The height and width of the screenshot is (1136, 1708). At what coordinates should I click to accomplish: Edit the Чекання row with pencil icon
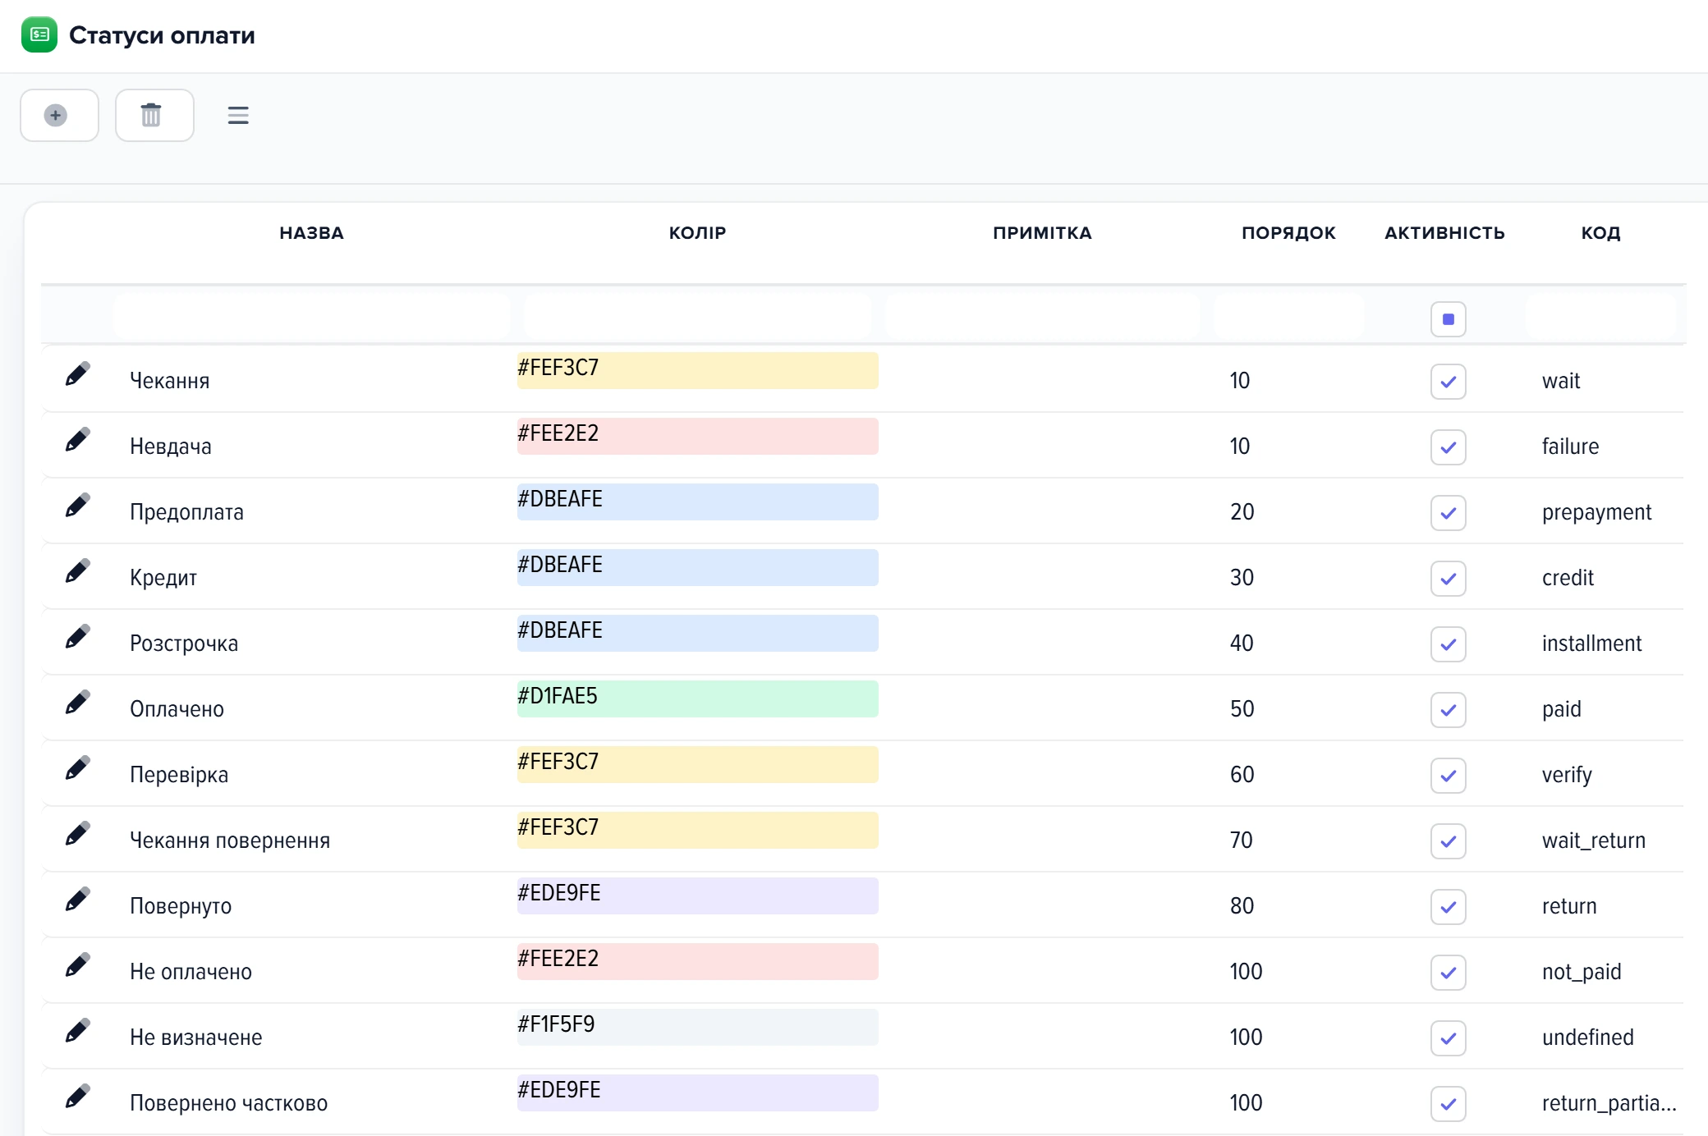(77, 374)
